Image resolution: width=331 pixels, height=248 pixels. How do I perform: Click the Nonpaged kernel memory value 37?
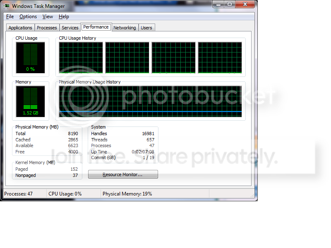click(x=75, y=175)
